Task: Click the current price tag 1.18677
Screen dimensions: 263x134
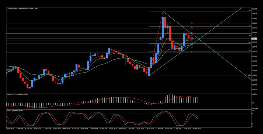Action: pos(256,39)
